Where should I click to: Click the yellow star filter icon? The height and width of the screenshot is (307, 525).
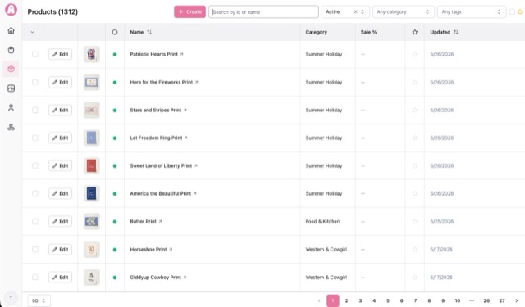coord(520,12)
